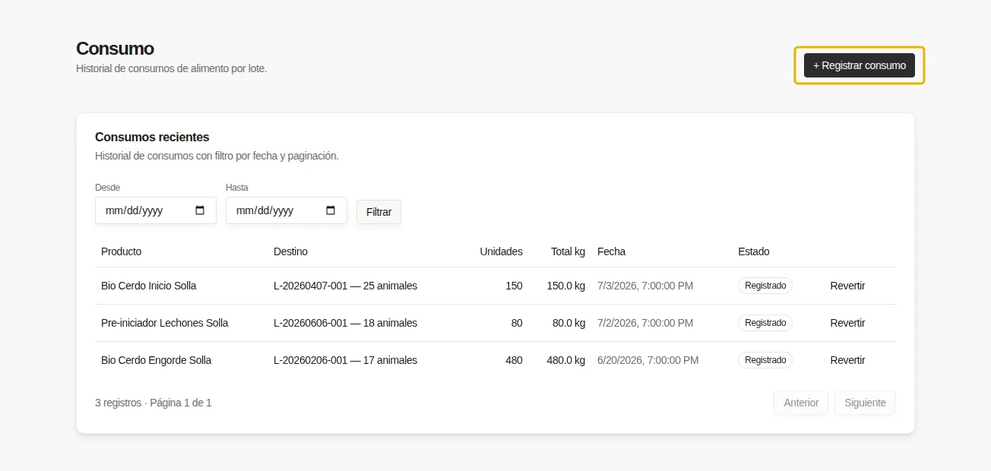Viewport: 991px width, 471px height.
Task: Click the Producto column header
Action: (121, 251)
